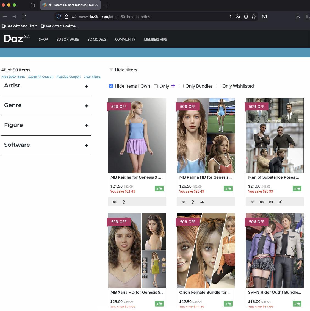
Task: Click the G8 tag under Man of Substance
Action: [x=252, y=202]
